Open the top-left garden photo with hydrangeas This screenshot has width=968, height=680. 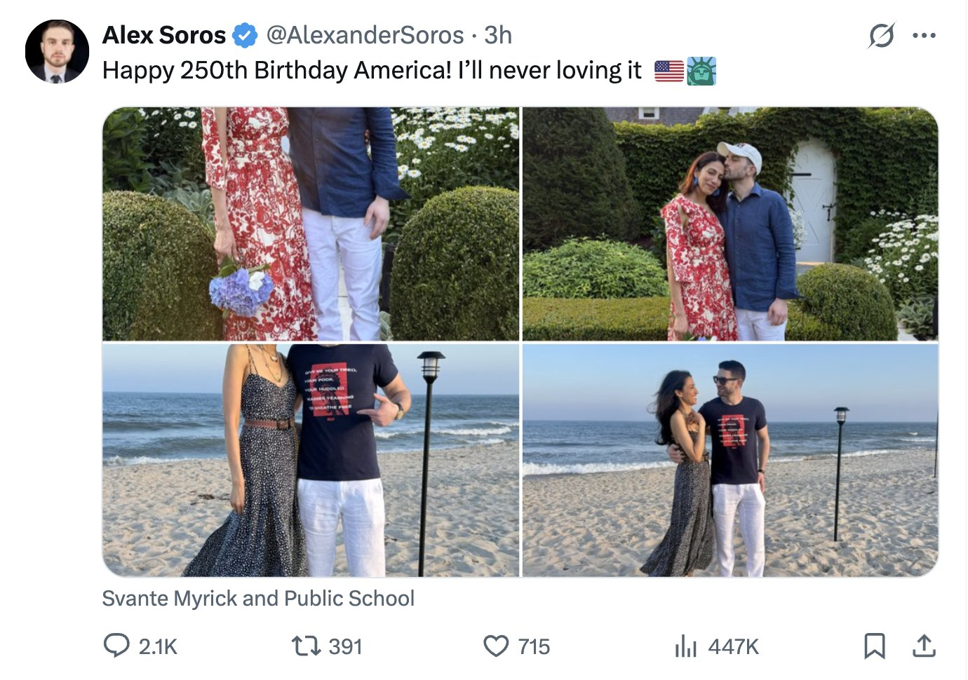click(x=311, y=224)
